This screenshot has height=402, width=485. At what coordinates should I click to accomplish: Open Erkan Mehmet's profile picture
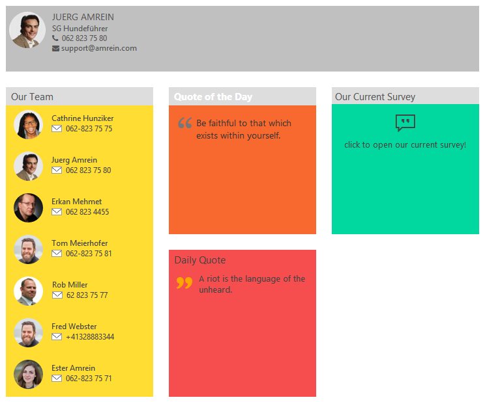[x=28, y=208]
